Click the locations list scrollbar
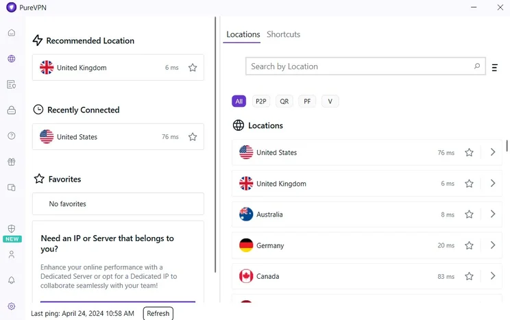510x320 pixels. tap(507, 146)
